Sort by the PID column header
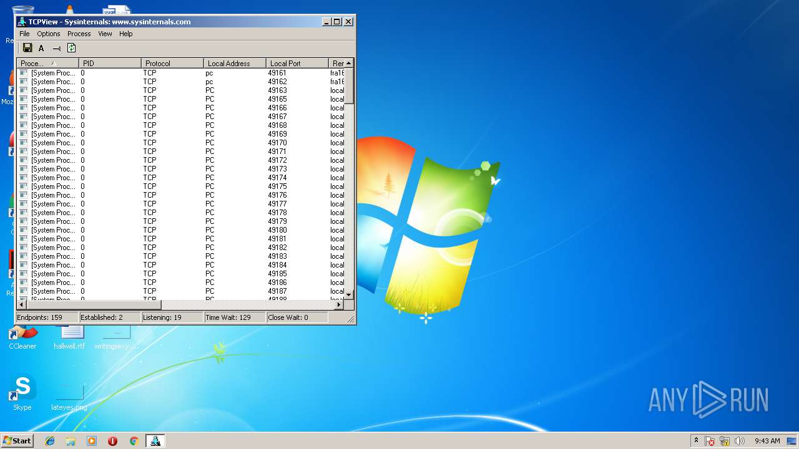Image resolution: width=799 pixels, height=449 pixels. pos(110,63)
